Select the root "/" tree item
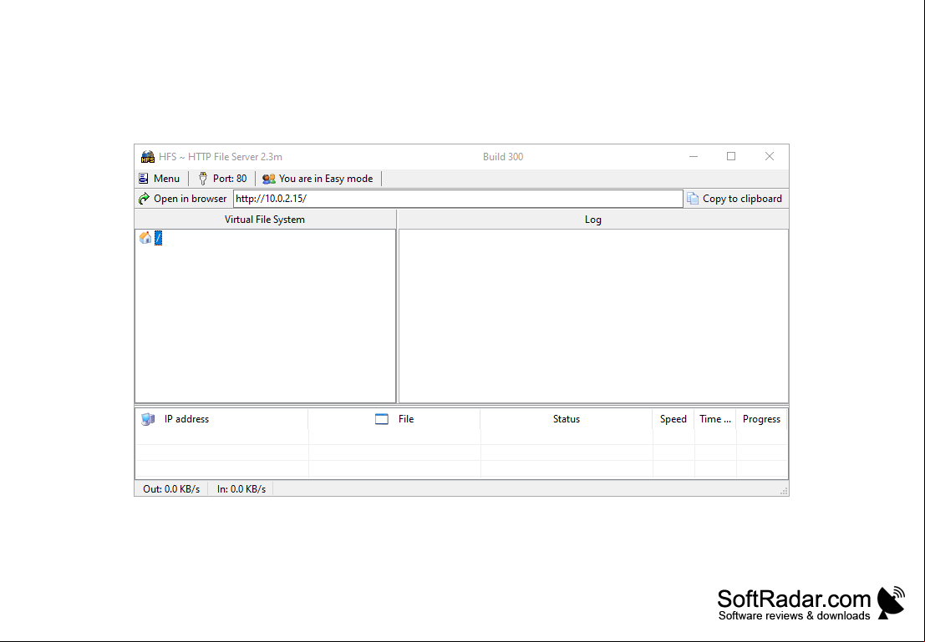Image resolution: width=925 pixels, height=642 pixels. 158,238
